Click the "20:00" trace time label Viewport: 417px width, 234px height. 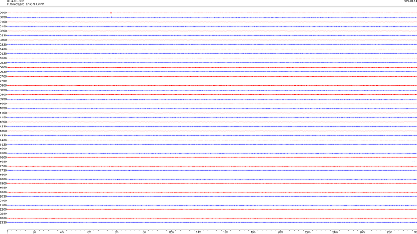click(3, 192)
